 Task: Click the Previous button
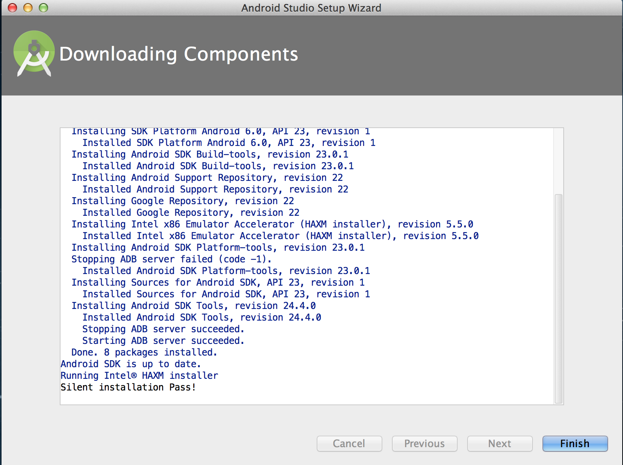(x=424, y=444)
